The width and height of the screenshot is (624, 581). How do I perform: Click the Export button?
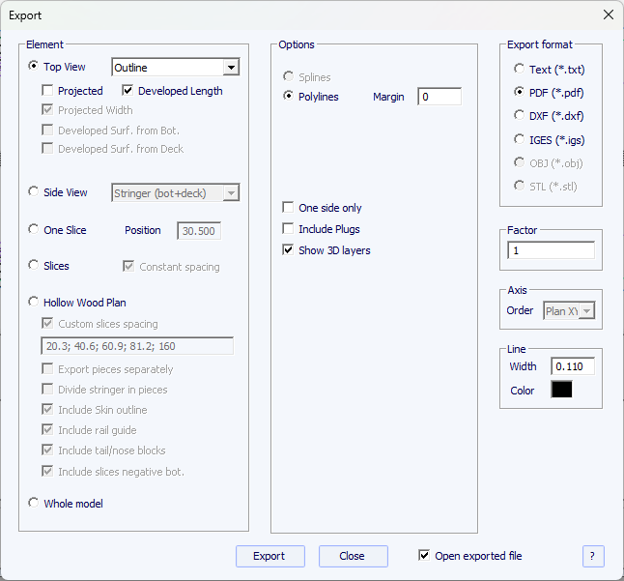[x=269, y=556]
